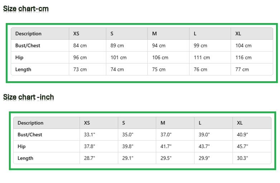
Task: Select the 116 cm hip value
Action: tap(243, 58)
